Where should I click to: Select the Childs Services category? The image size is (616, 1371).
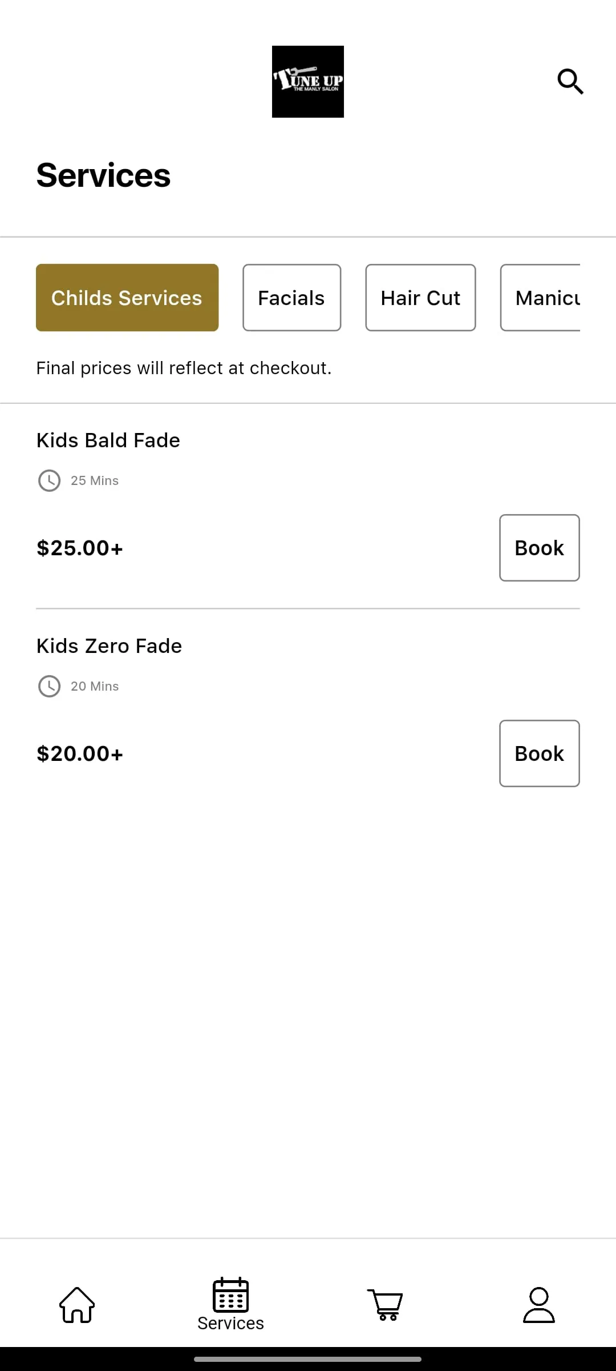point(127,298)
